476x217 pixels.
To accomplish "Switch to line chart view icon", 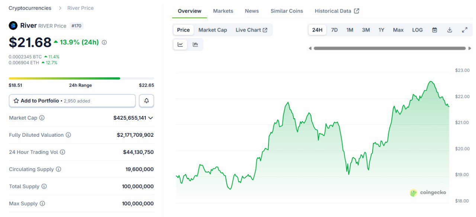I will point(180,45).
